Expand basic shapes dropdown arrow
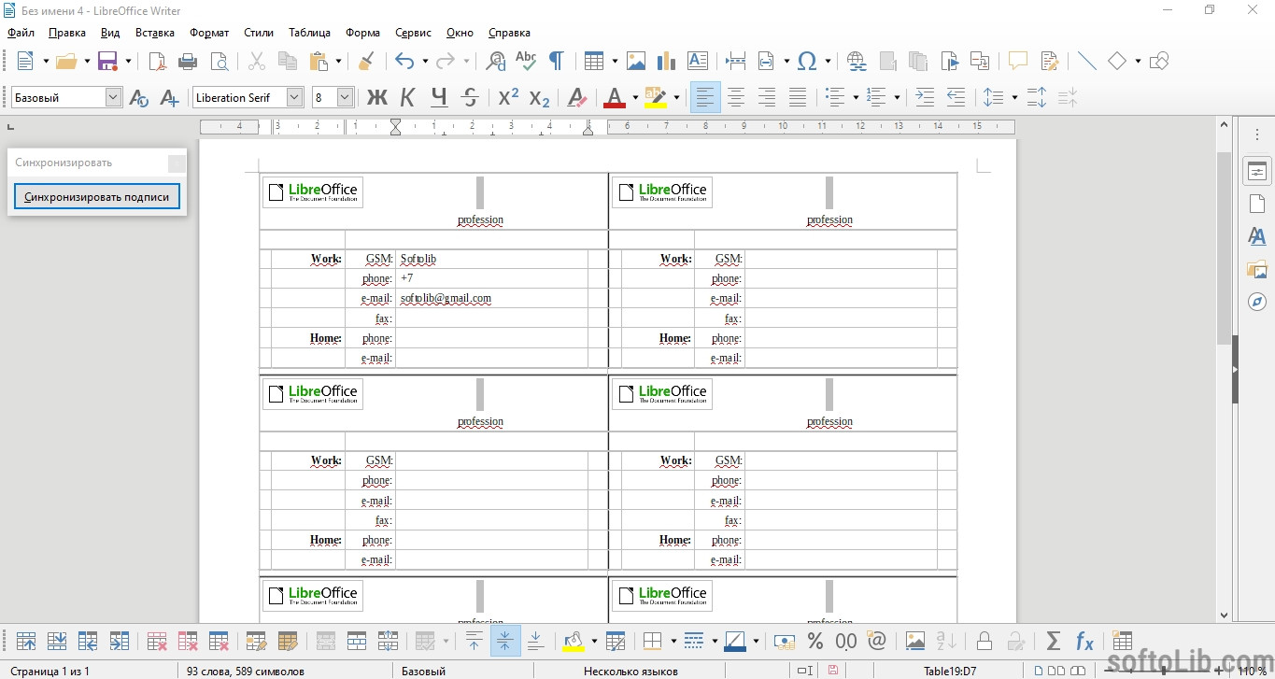This screenshot has height=679, width=1275. 1138,62
